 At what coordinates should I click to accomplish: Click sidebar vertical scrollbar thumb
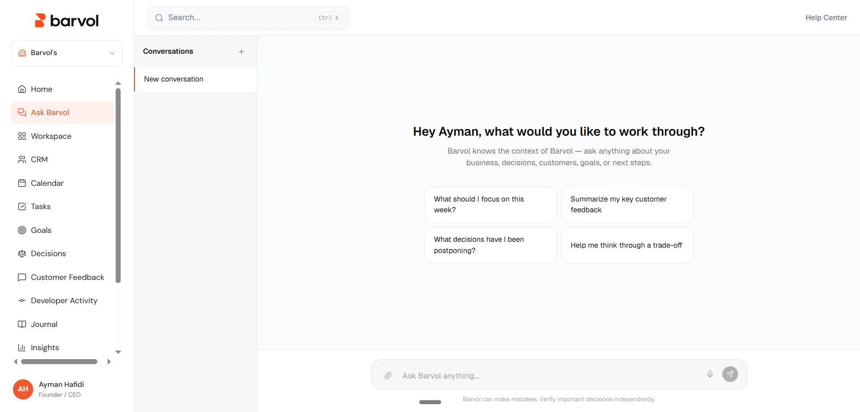pos(118,185)
